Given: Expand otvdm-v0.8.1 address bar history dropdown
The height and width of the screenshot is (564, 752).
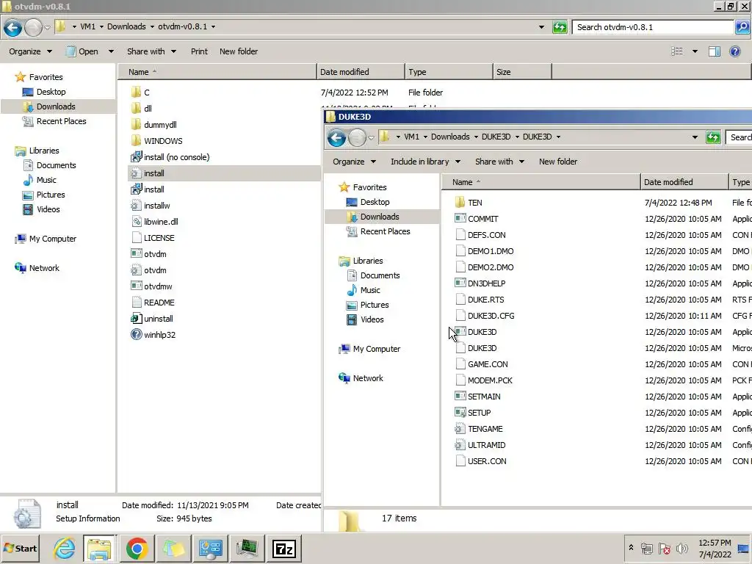Looking at the screenshot, I should pos(541,27).
